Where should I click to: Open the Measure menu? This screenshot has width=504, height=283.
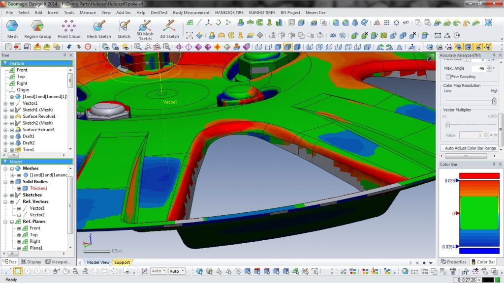pyautogui.click(x=88, y=12)
